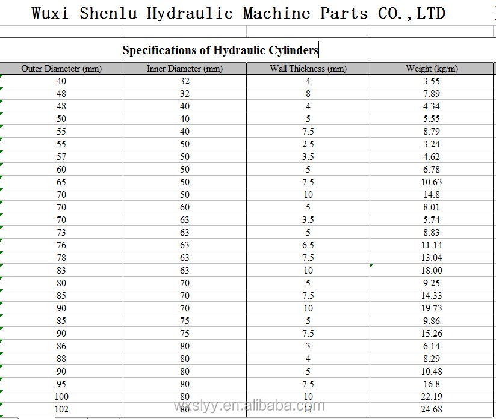The image size is (496, 419).
Task: Select the inner diameter cell 60
Action: 185,207
